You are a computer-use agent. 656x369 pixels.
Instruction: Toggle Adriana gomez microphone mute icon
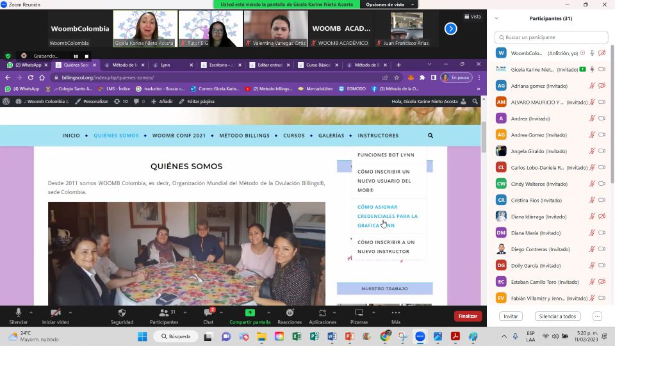click(x=592, y=86)
